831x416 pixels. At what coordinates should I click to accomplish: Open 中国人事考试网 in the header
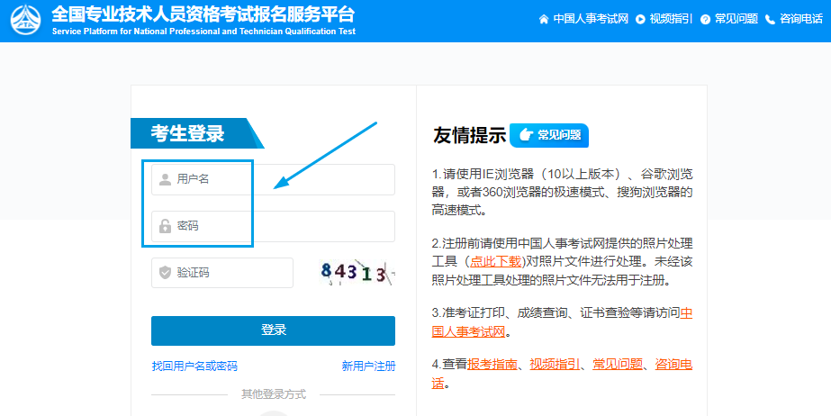(591, 19)
